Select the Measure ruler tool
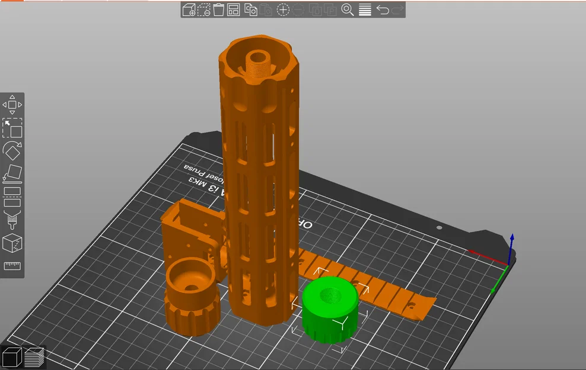The image size is (586, 370). coord(12,266)
